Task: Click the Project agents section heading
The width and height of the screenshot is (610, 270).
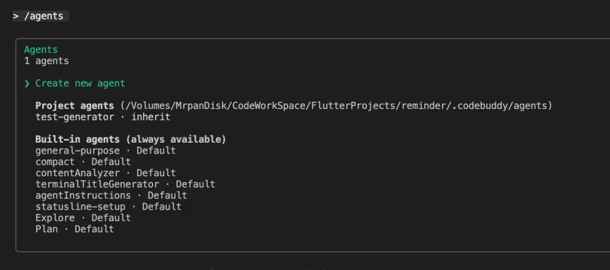Action: [75, 105]
